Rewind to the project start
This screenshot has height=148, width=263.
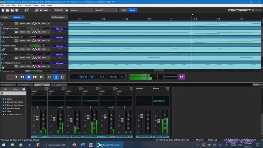tap(16, 77)
